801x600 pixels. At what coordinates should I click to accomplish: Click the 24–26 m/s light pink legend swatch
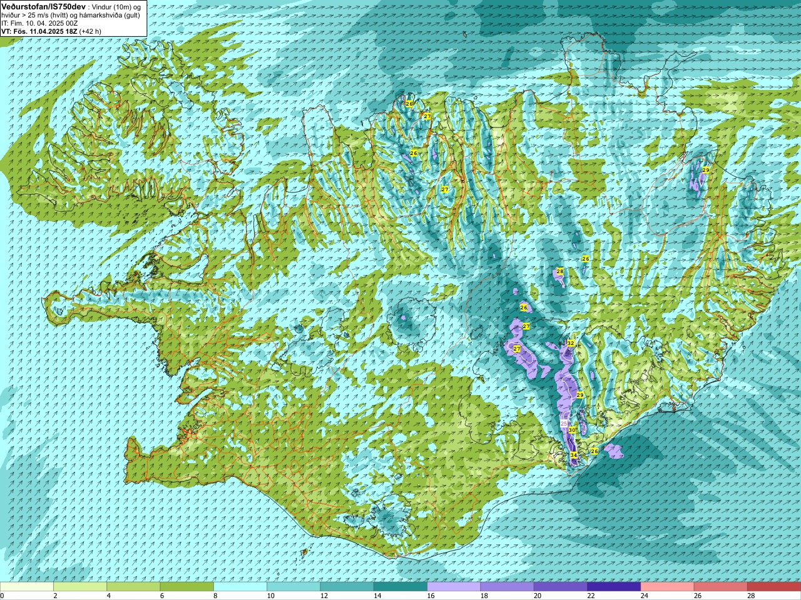click(x=668, y=587)
